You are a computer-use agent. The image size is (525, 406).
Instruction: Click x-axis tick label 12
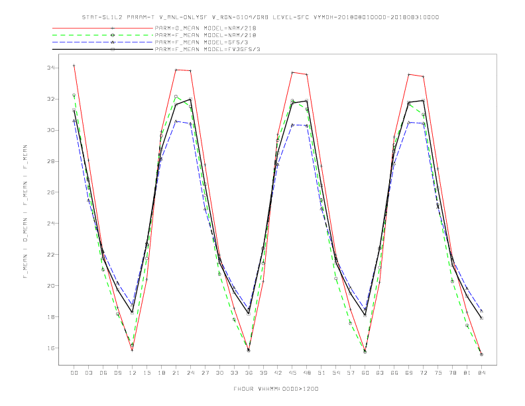click(x=133, y=373)
